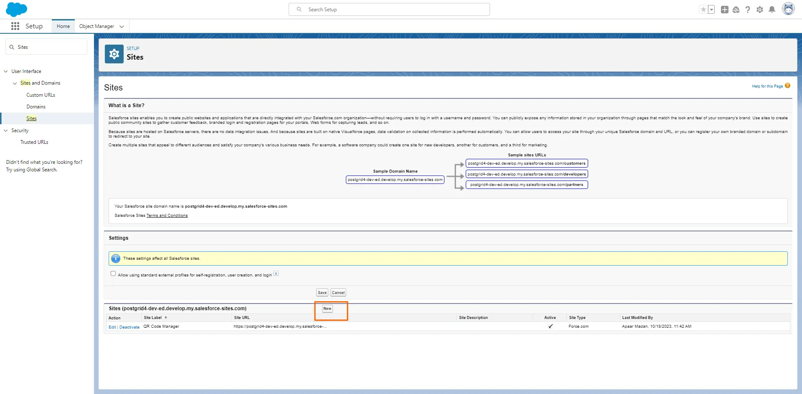Click the Global Actions plus icon
Viewport: 802px width, 394px height.
724,10
